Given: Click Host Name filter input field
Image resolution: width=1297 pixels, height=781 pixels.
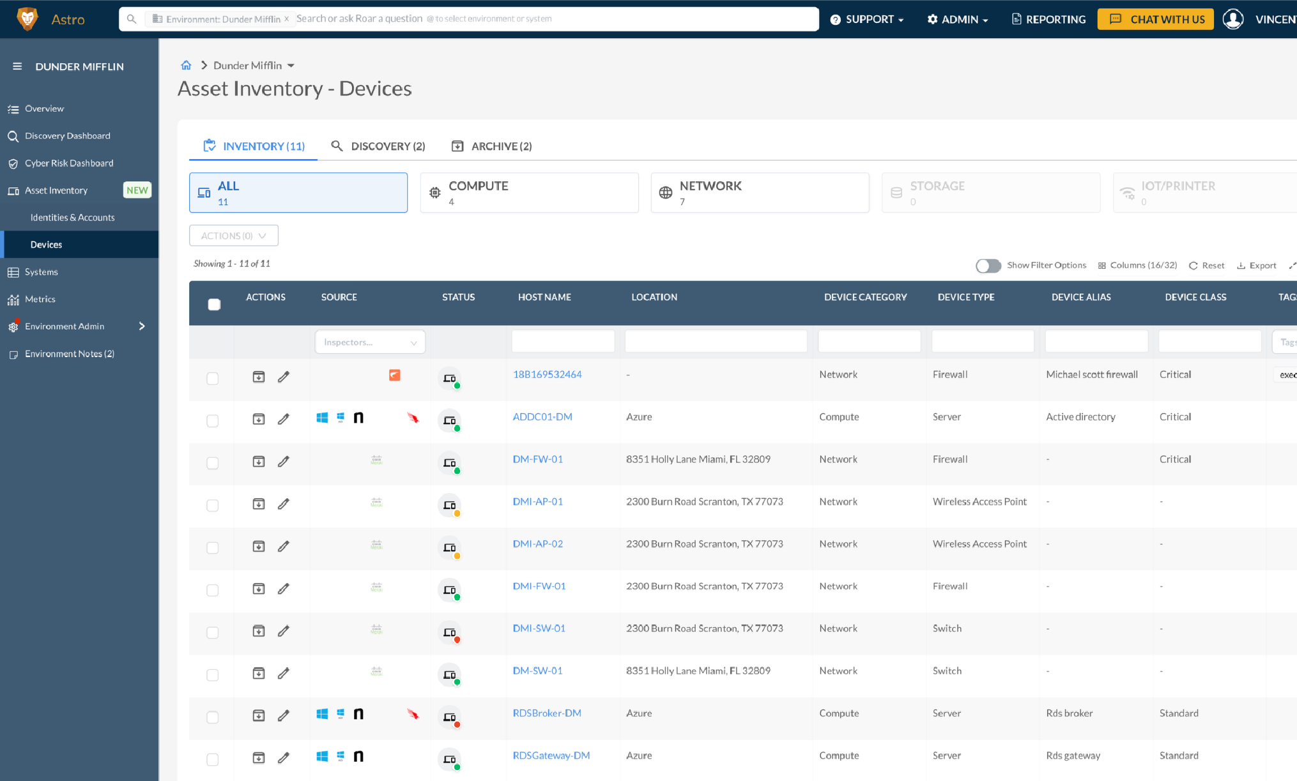Looking at the screenshot, I should coord(563,342).
